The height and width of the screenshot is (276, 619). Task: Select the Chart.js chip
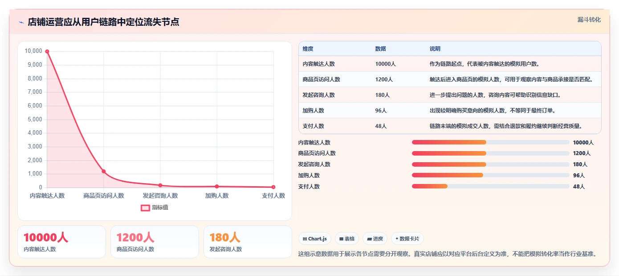click(x=315, y=239)
